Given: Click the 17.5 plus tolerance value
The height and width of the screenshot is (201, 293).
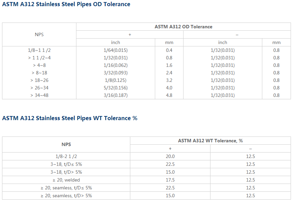Looking at the screenshot, I should [170, 180].
